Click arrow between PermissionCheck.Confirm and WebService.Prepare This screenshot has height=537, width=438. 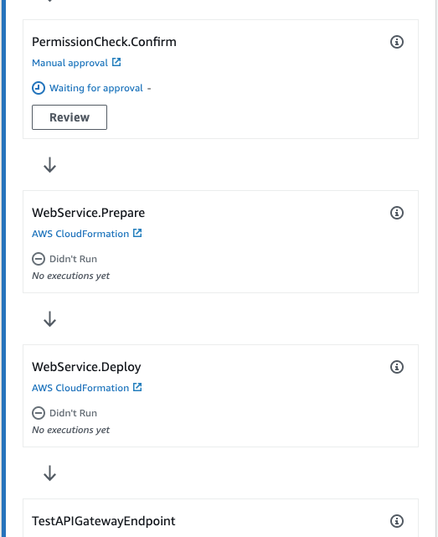tap(49, 165)
